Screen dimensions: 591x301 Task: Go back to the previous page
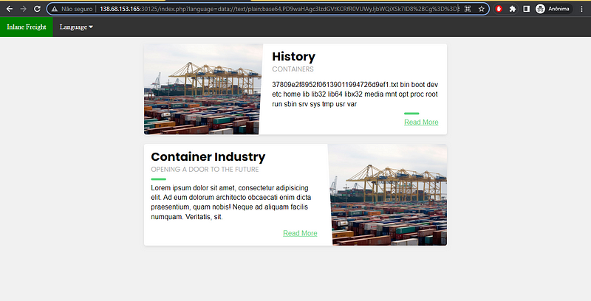[x=10, y=9]
